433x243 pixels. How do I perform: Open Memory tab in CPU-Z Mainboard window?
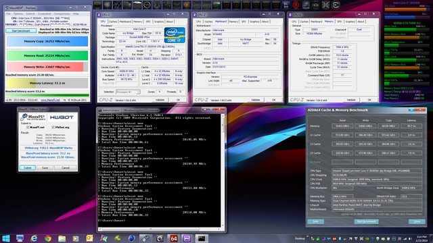point(233,22)
